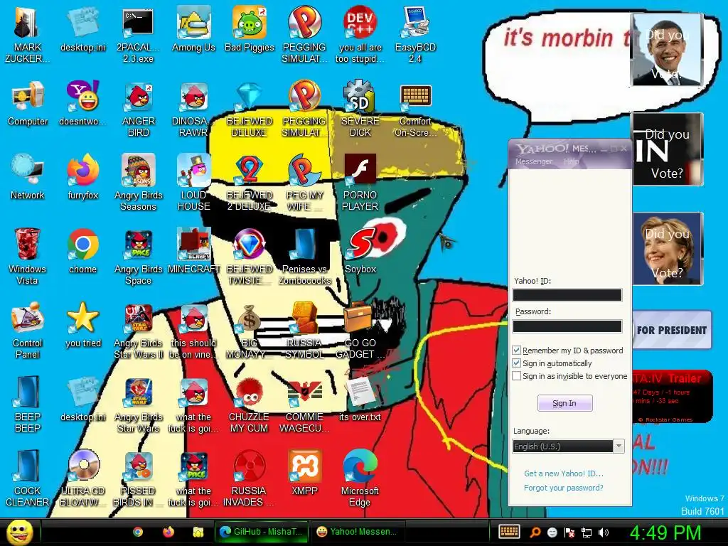Click the FOR PRESIDENT gadget banner
Image resolution: width=728 pixels, height=546 pixels.
(x=672, y=330)
